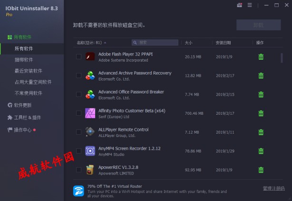Image resolution: width=292 pixels, height=201 pixels.
Task: Click the Virtual Router Wi-Fi ad icon
Action: click(x=78, y=191)
